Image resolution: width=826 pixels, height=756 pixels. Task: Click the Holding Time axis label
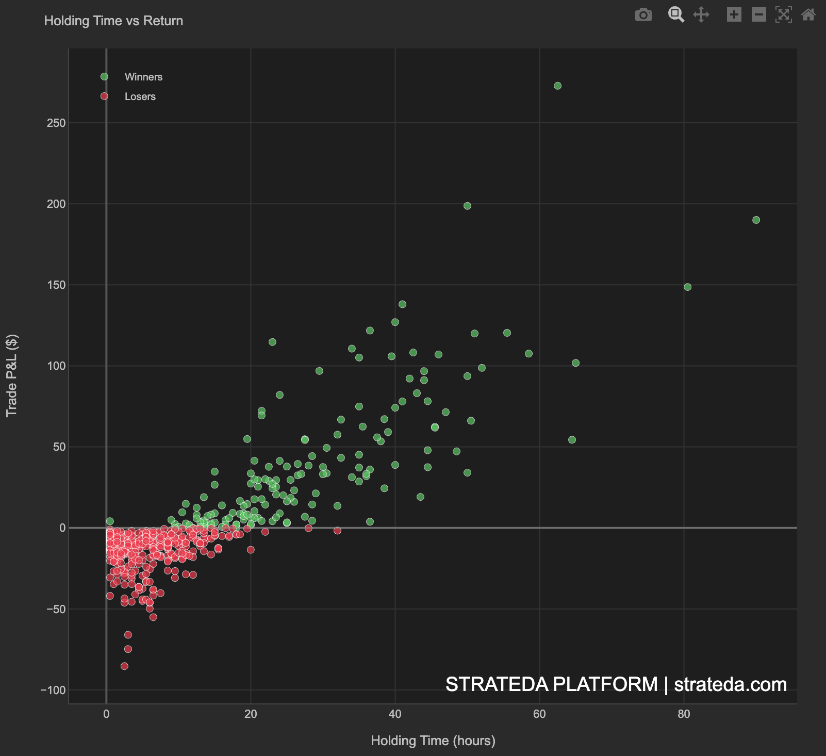tap(433, 741)
